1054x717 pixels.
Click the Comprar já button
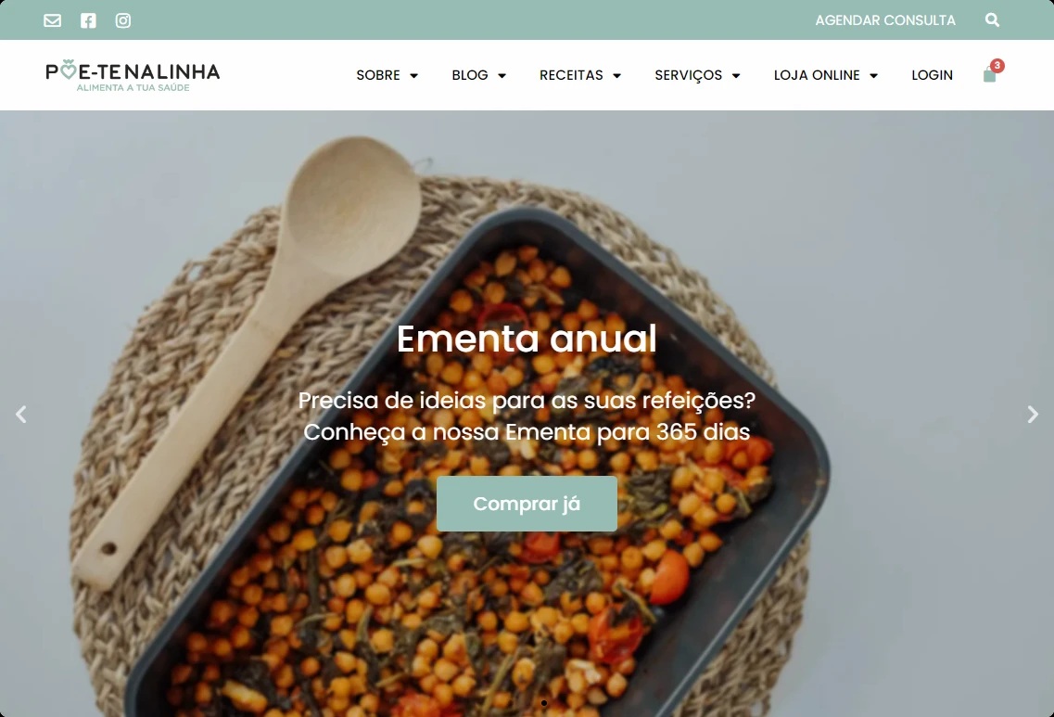[x=527, y=504]
